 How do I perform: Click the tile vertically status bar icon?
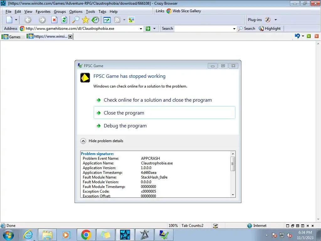click(x=303, y=226)
